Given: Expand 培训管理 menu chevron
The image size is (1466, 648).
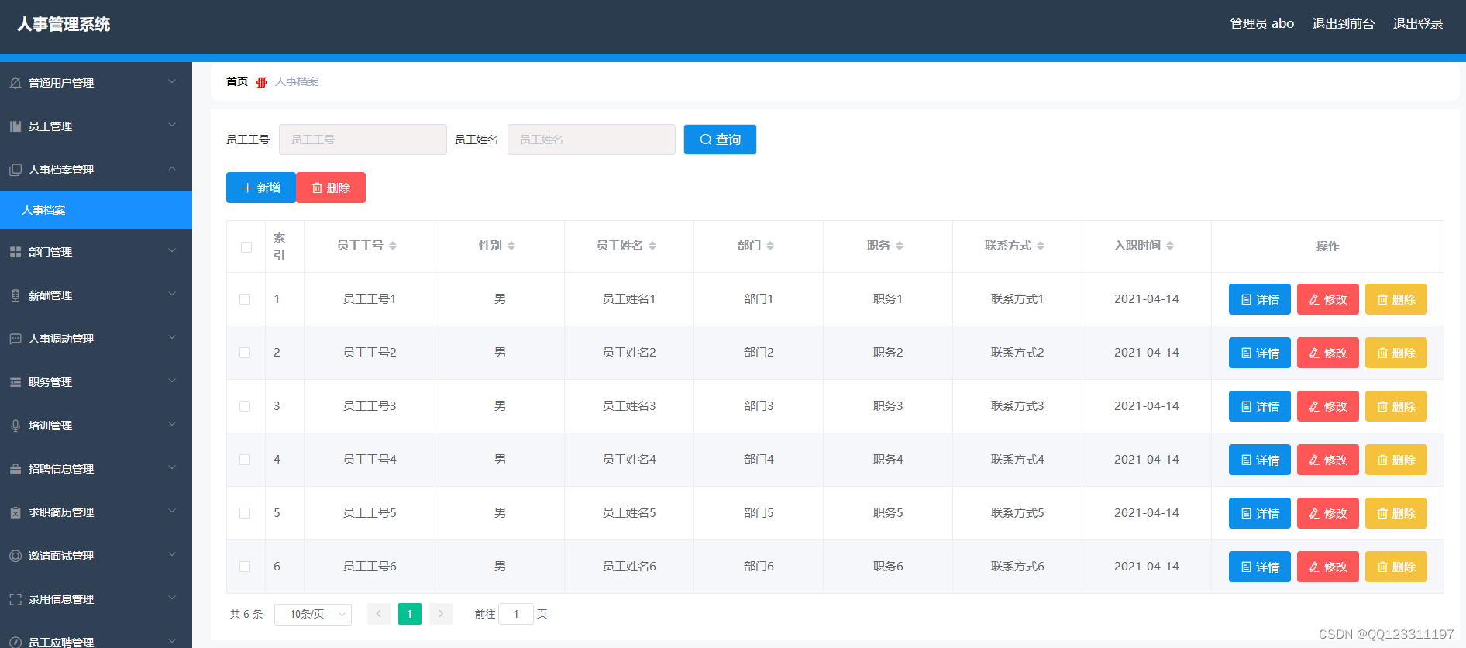Looking at the screenshot, I should 172,424.
